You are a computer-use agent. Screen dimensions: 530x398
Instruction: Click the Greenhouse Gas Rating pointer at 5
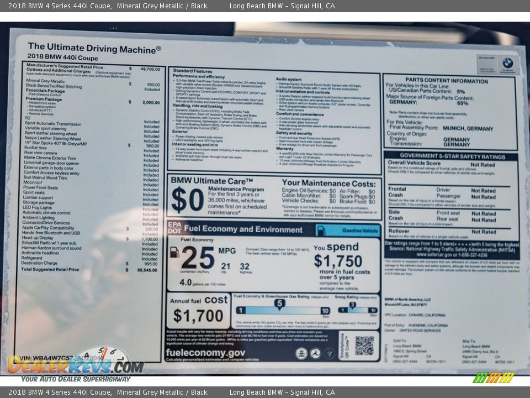pyautogui.click(x=280, y=303)
